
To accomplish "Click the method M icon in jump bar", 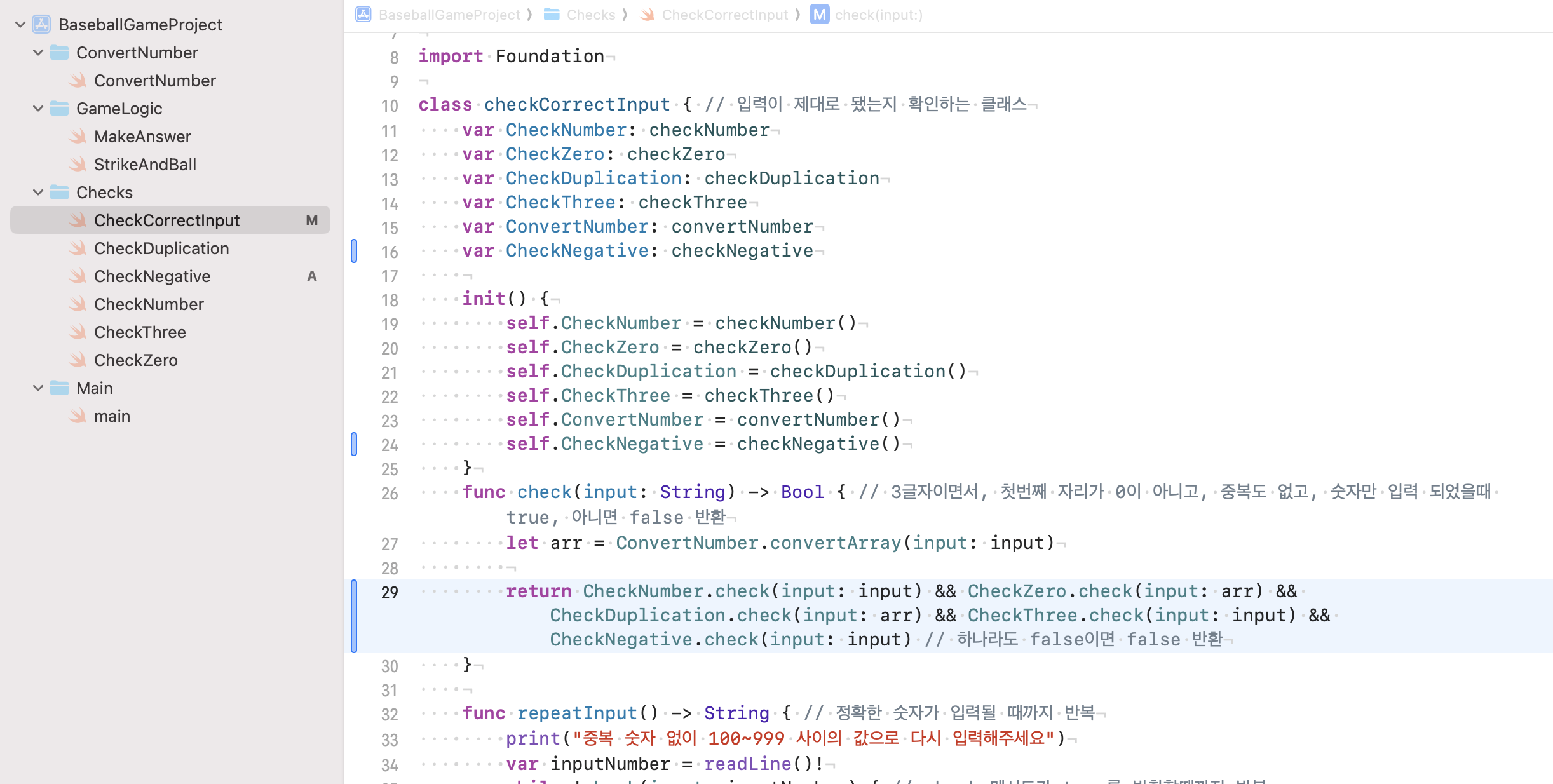I will (819, 15).
